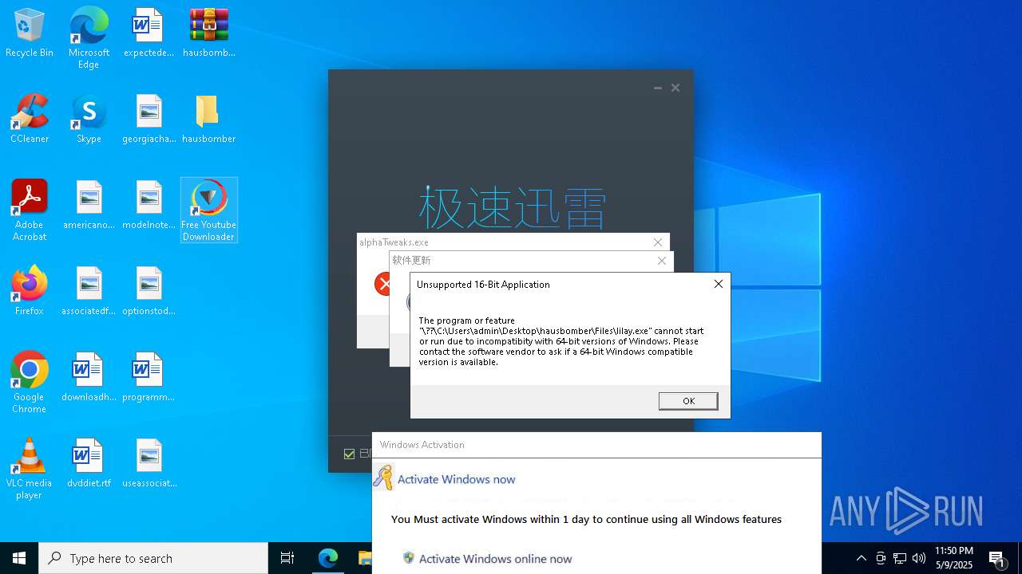Screen dimensions: 1022x574
Task: Click in the taskbar search box
Action: pos(153,558)
